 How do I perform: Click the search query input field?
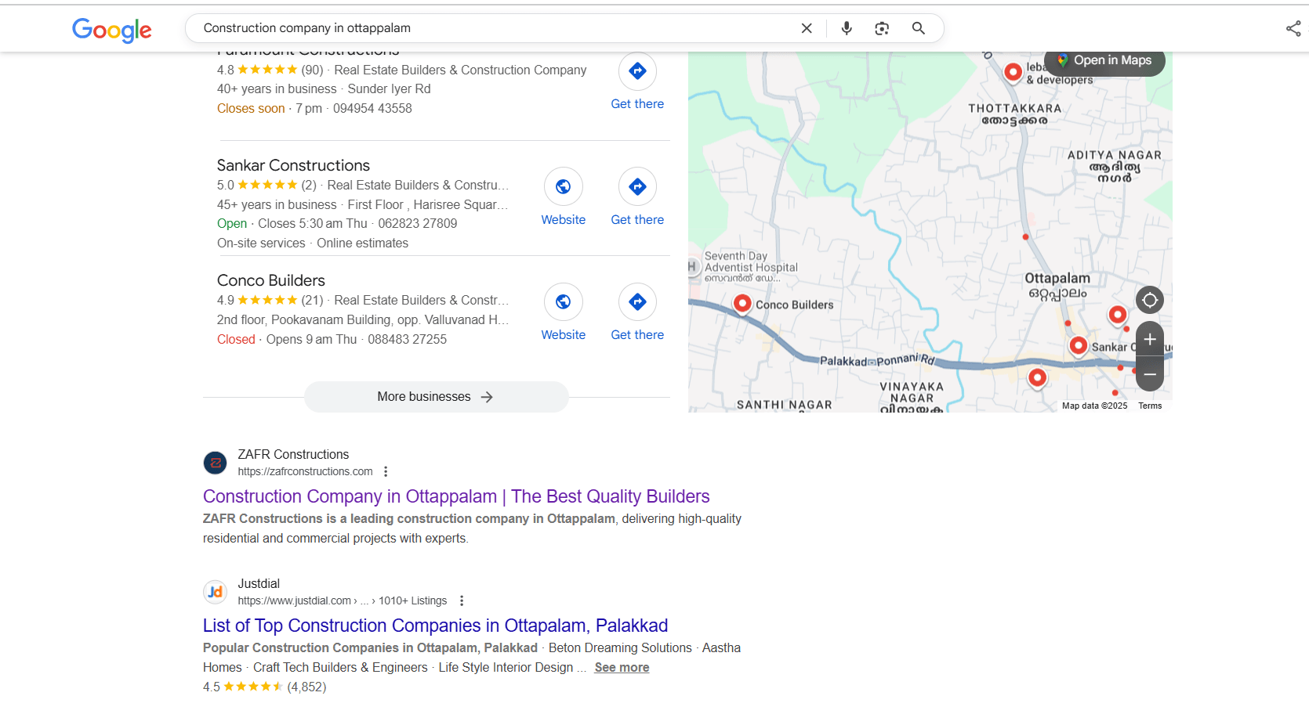(x=494, y=28)
